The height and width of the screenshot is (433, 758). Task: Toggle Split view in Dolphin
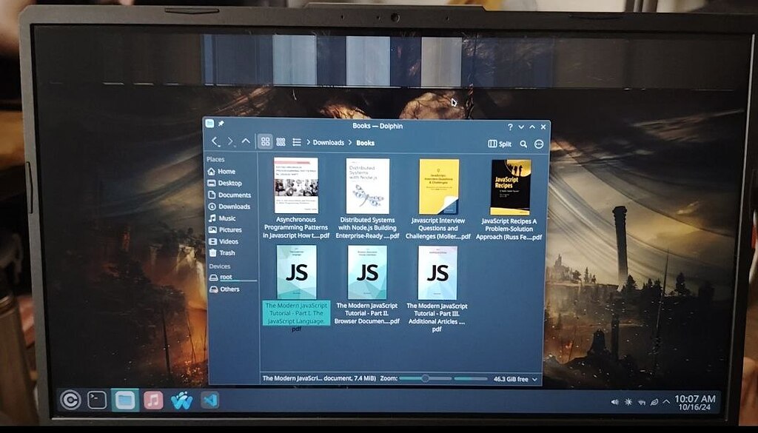[x=500, y=144]
